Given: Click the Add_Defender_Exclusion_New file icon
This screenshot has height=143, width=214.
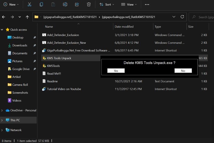Looking at the screenshot, I should point(44,43).
